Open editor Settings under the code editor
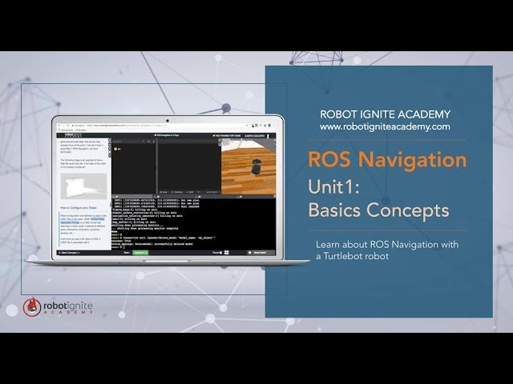Viewport: 513px width, 384px height. click(177, 192)
